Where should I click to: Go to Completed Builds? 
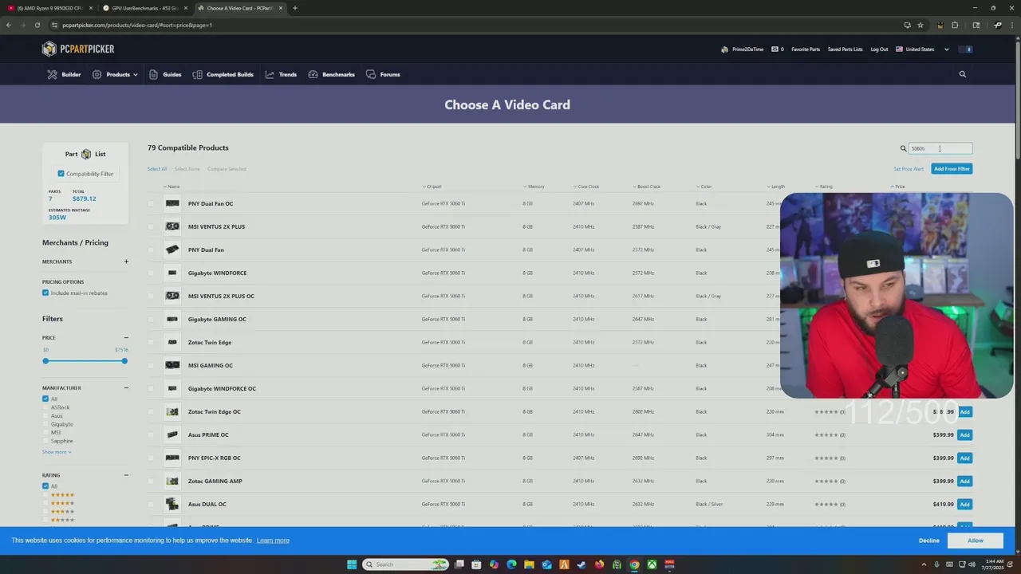(x=223, y=74)
